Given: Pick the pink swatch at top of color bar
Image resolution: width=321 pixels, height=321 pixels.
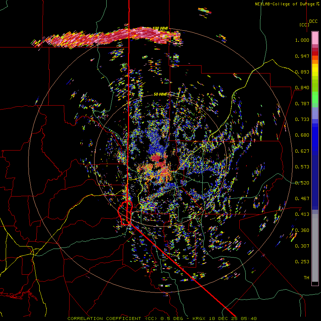Looking at the screenshot, I should 315,38.
